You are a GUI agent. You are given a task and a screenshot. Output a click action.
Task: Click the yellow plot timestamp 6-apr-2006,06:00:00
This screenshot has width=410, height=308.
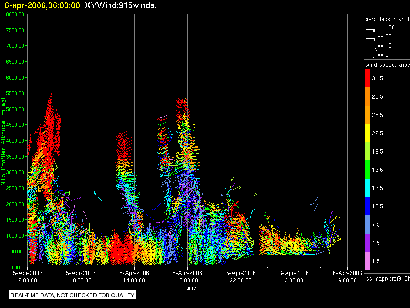pos(42,6)
